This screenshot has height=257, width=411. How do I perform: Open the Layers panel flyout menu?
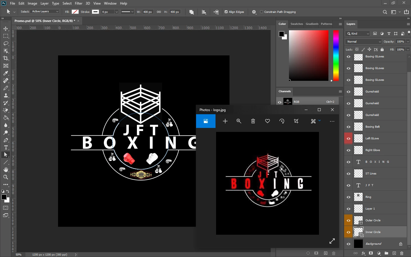point(408,24)
